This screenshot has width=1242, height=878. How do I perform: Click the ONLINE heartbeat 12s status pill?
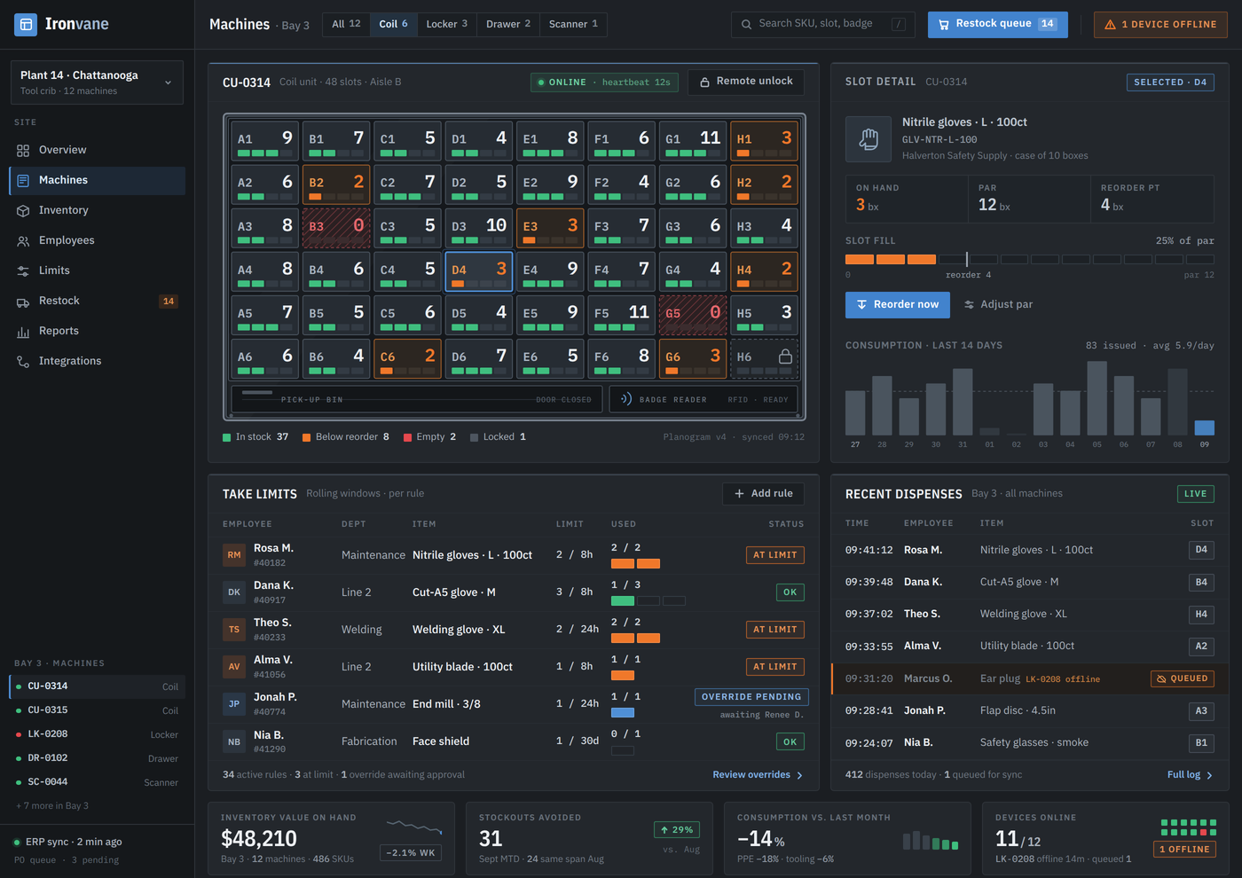pos(605,82)
